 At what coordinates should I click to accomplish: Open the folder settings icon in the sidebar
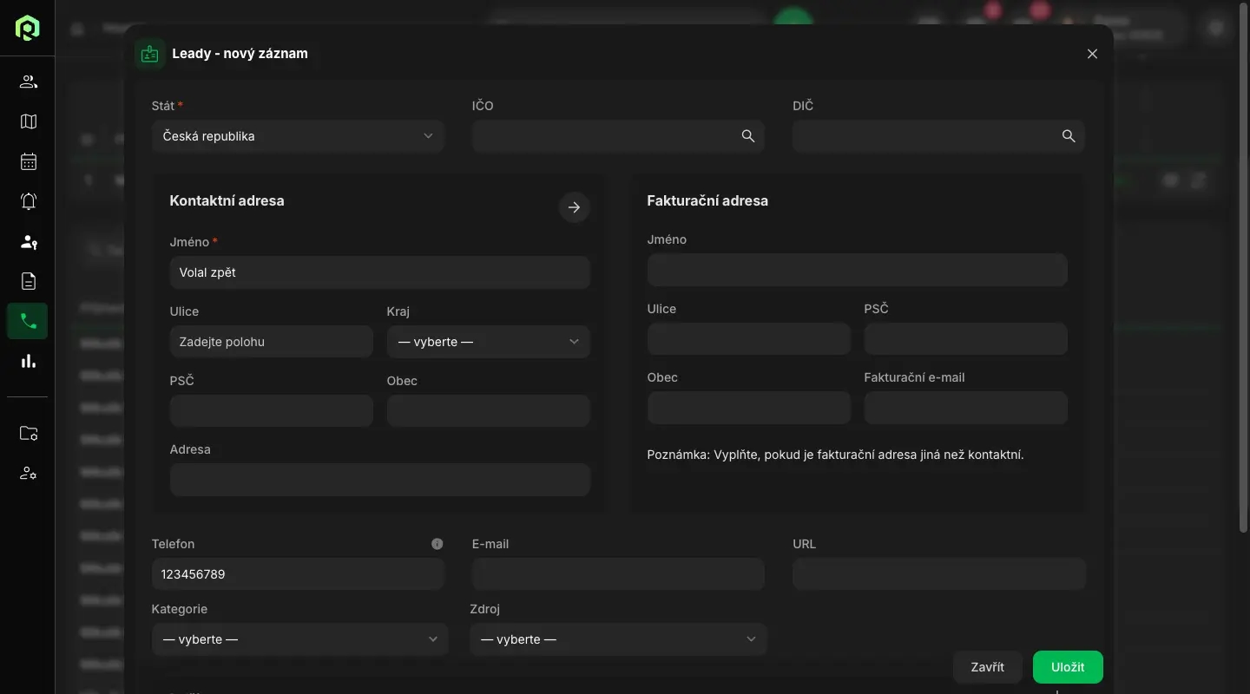coord(28,434)
